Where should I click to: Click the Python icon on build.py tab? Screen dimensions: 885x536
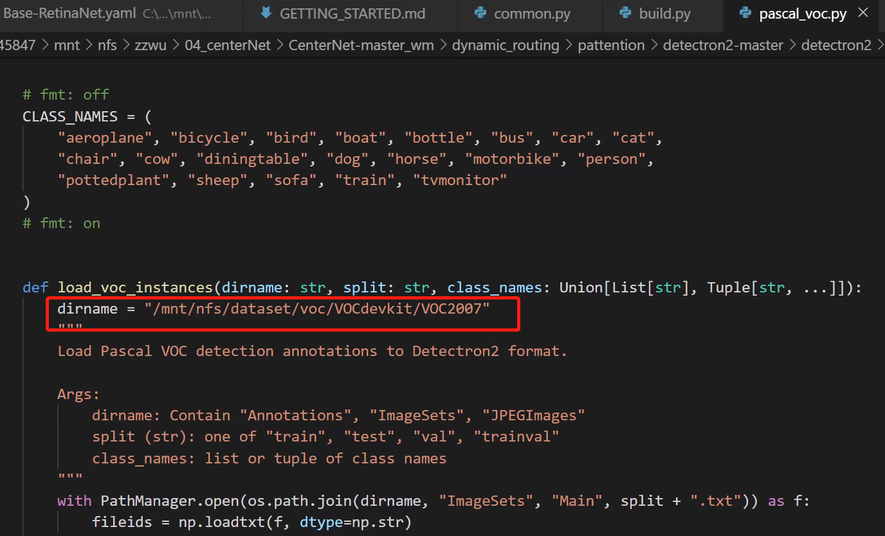click(624, 14)
